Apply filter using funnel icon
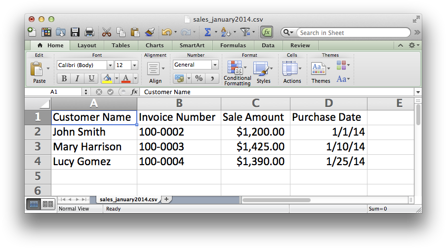Image resolution: width=446 pixels, height=248 pixels. click(245, 32)
